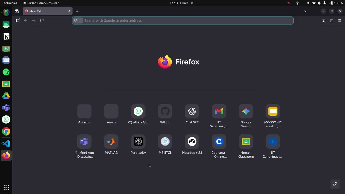The image size is (345, 194).
Task: Open the MATLAB shortcut
Action: (x=111, y=142)
